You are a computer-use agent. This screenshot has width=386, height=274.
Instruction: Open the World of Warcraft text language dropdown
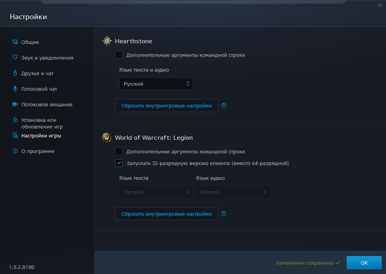[156, 192]
